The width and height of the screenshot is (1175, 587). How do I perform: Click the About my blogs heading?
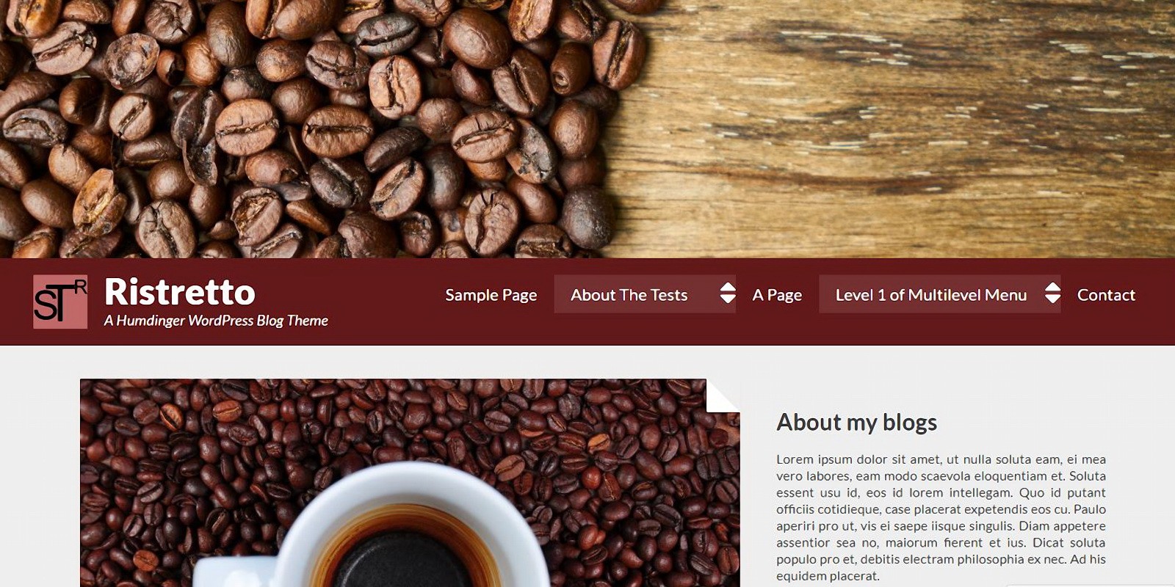pyautogui.click(x=856, y=423)
